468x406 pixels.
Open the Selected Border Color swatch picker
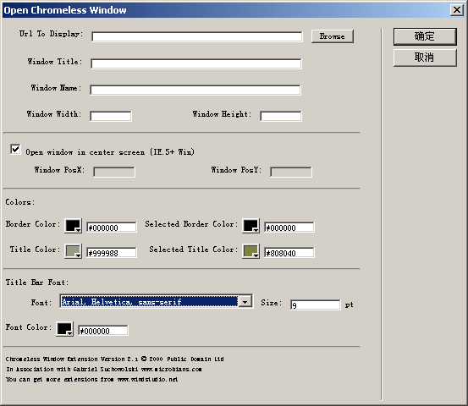[x=251, y=226]
